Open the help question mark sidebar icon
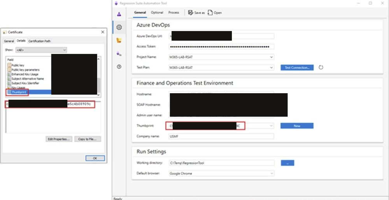The image size is (389, 200). pyautogui.click(x=119, y=67)
